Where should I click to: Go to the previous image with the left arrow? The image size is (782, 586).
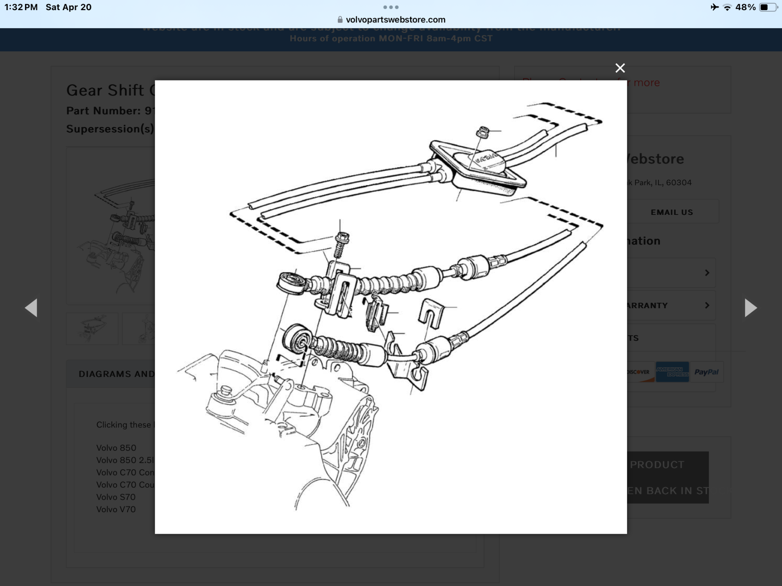pos(31,308)
